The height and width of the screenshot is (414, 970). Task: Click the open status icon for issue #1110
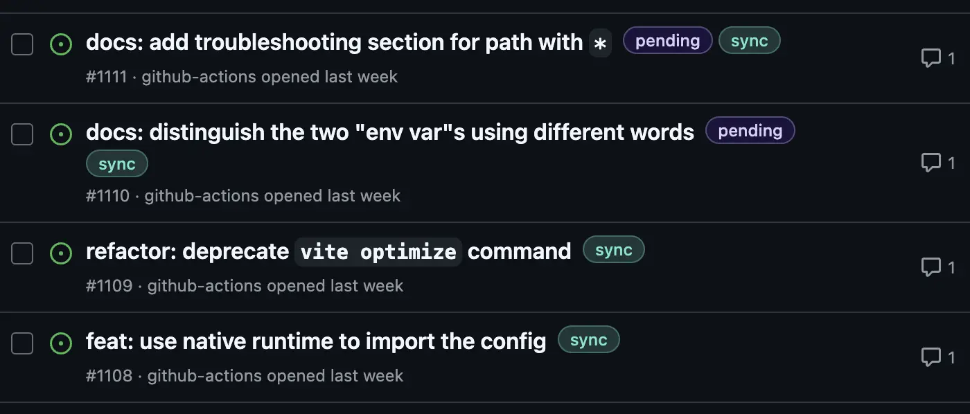click(61, 134)
